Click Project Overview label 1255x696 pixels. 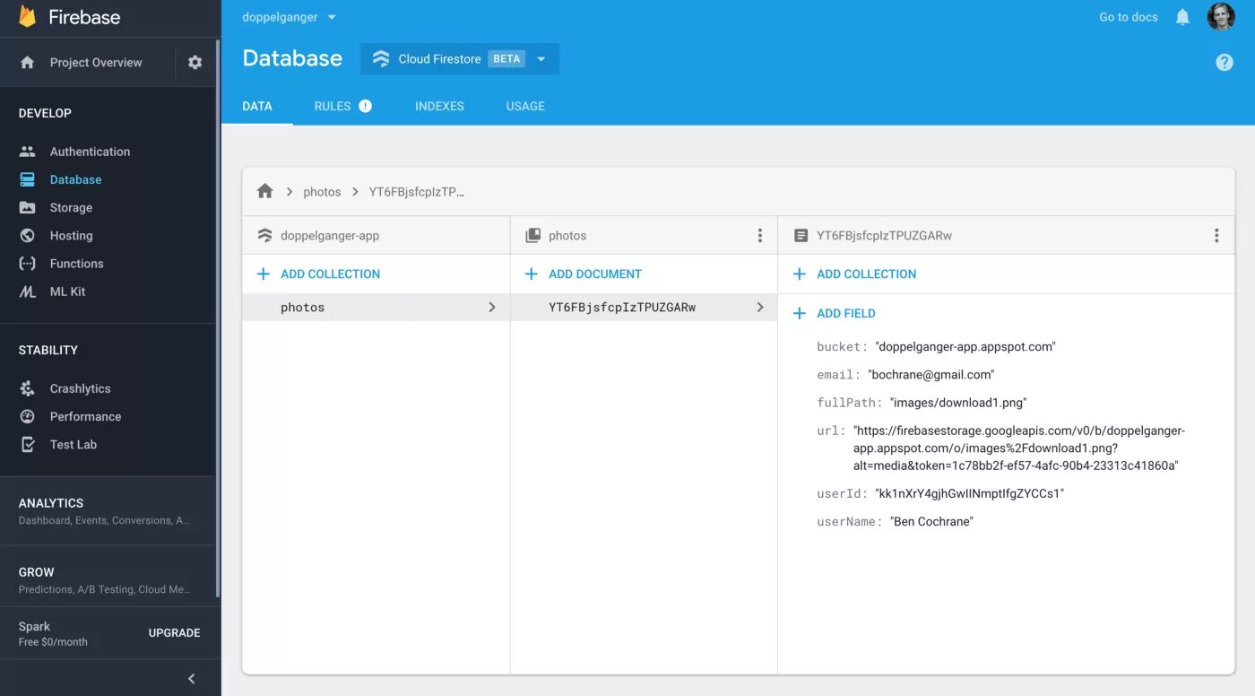[96, 62]
